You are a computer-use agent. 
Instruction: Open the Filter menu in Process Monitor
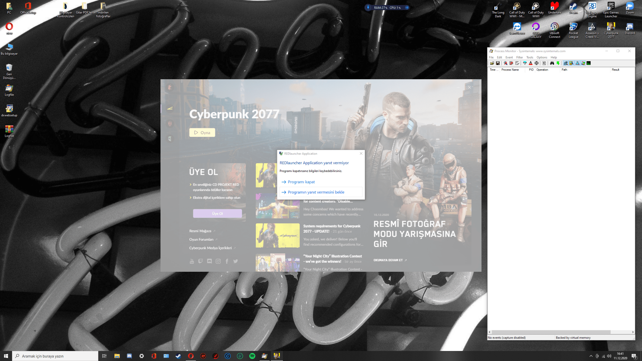(x=519, y=57)
